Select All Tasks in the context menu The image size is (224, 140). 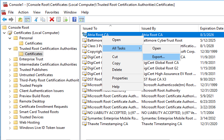pyautogui.click(x=123, y=48)
